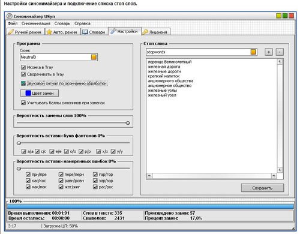The width and height of the screenshot is (300, 234).
Task: Click the yellow minimize window button
Action: point(278,16)
